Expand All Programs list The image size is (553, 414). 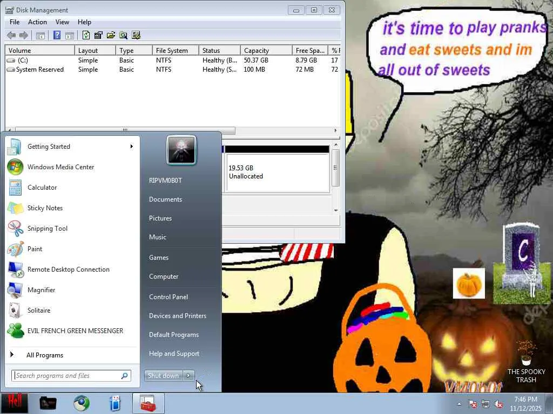tap(72, 355)
